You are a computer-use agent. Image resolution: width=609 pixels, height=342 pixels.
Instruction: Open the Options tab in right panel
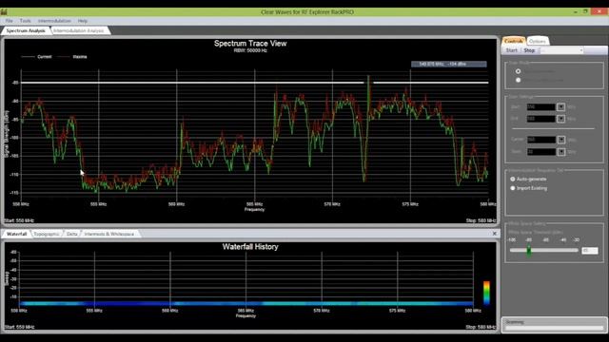click(x=538, y=41)
